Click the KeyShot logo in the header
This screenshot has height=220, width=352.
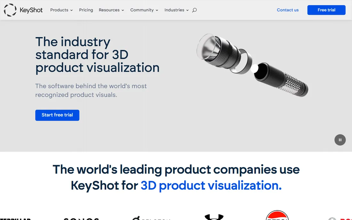pyautogui.click(x=23, y=10)
